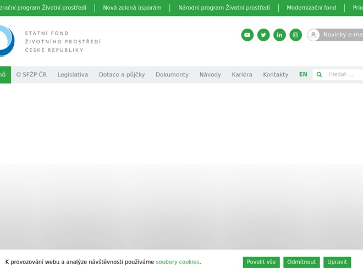Click the search magnifier icon
The image size is (363, 275).
point(319,75)
